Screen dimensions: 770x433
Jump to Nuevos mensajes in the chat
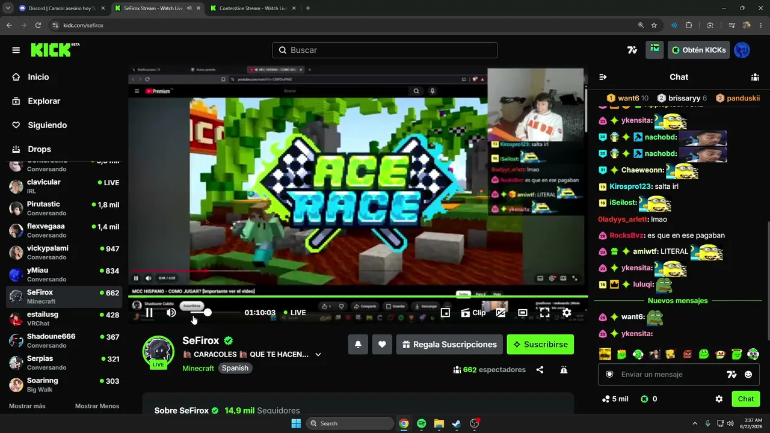coord(678,301)
